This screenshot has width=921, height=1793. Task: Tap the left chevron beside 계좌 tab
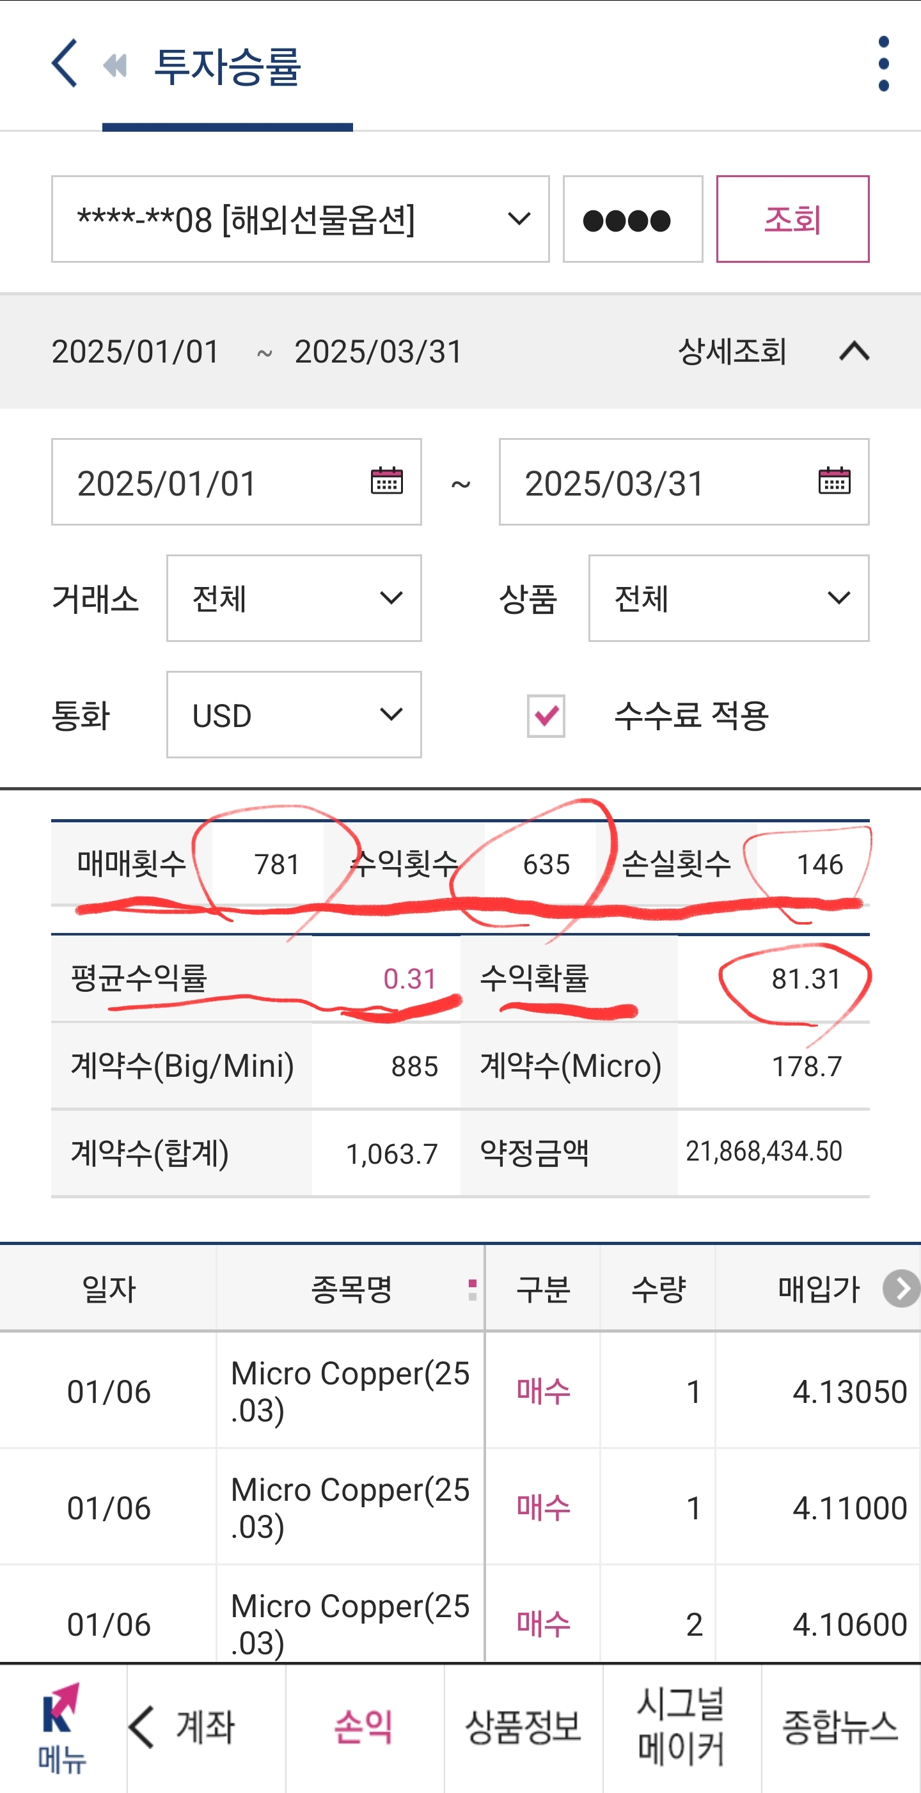point(142,1727)
